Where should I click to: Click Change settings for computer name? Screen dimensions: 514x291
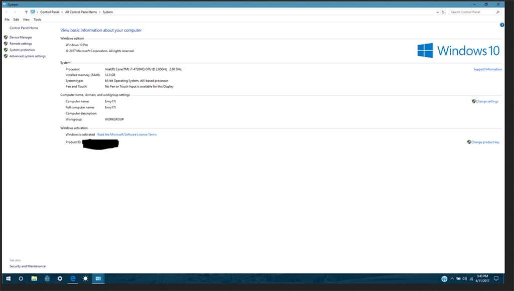pyautogui.click(x=487, y=101)
